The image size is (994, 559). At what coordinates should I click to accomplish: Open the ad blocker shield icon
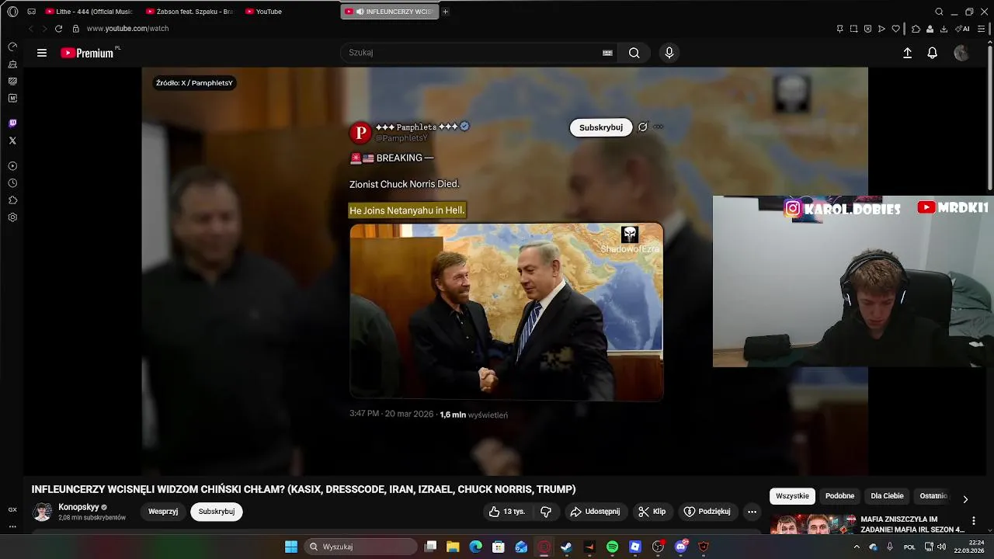[x=867, y=29]
